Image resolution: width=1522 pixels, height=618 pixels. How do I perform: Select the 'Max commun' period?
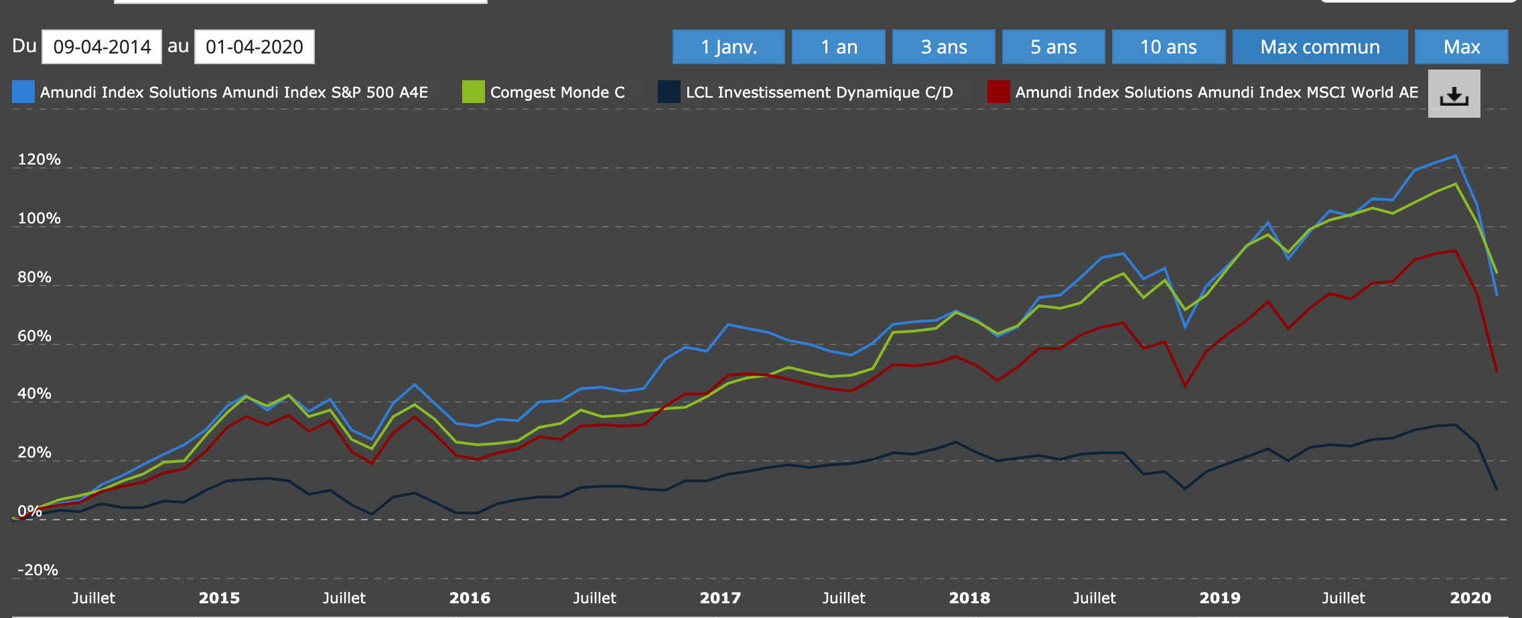tap(1320, 47)
